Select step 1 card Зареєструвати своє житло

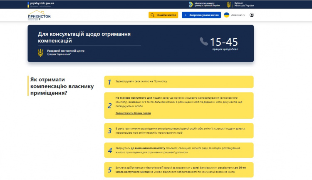pyautogui.click(x=178, y=82)
